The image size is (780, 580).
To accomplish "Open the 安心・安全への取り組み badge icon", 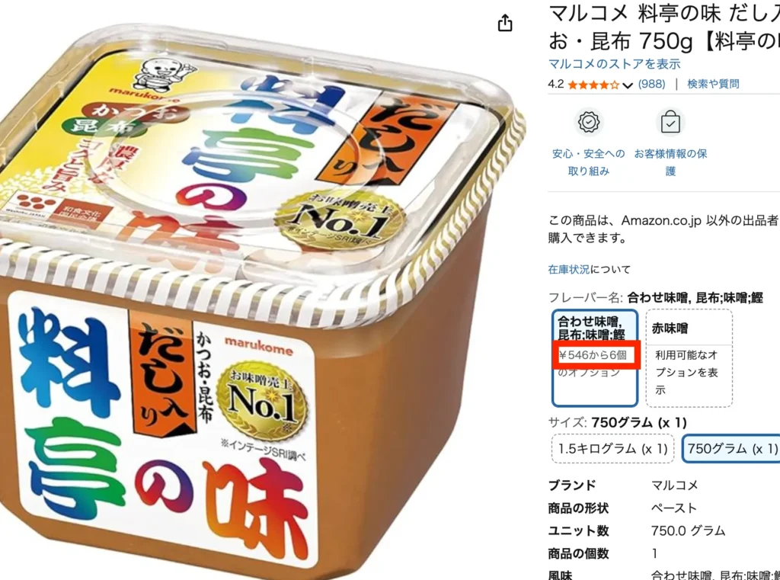I will click(x=589, y=123).
